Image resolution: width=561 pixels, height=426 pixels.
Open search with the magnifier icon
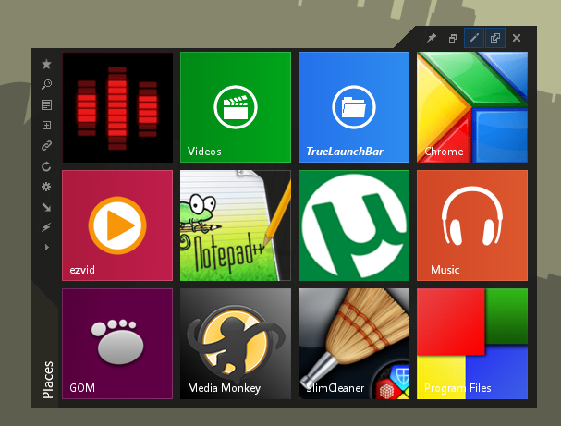tap(46, 85)
